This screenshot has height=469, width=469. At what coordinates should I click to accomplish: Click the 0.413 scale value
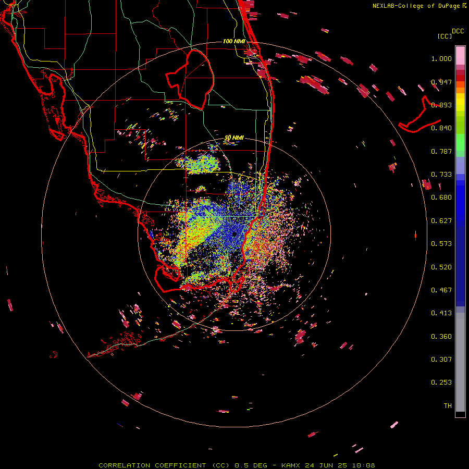coord(441,313)
